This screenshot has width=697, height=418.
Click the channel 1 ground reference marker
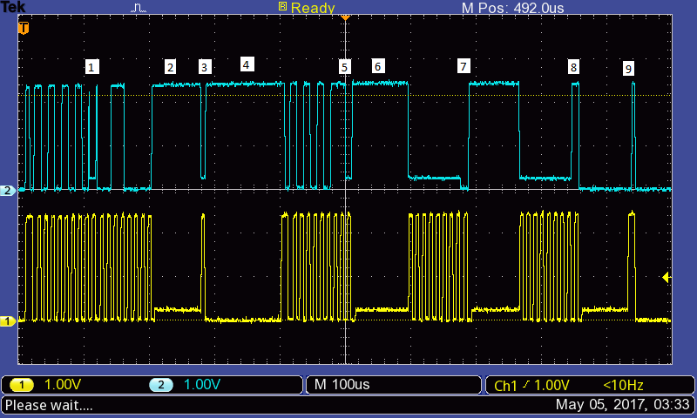(8, 320)
